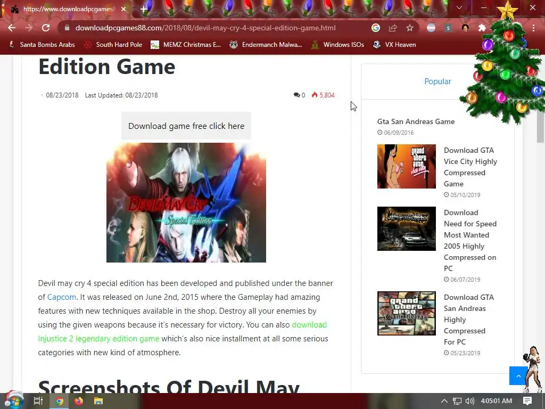This screenshot has height=409, width=545.
Task: Open Endermanch Malware bookmark
Action: [266, 45]
